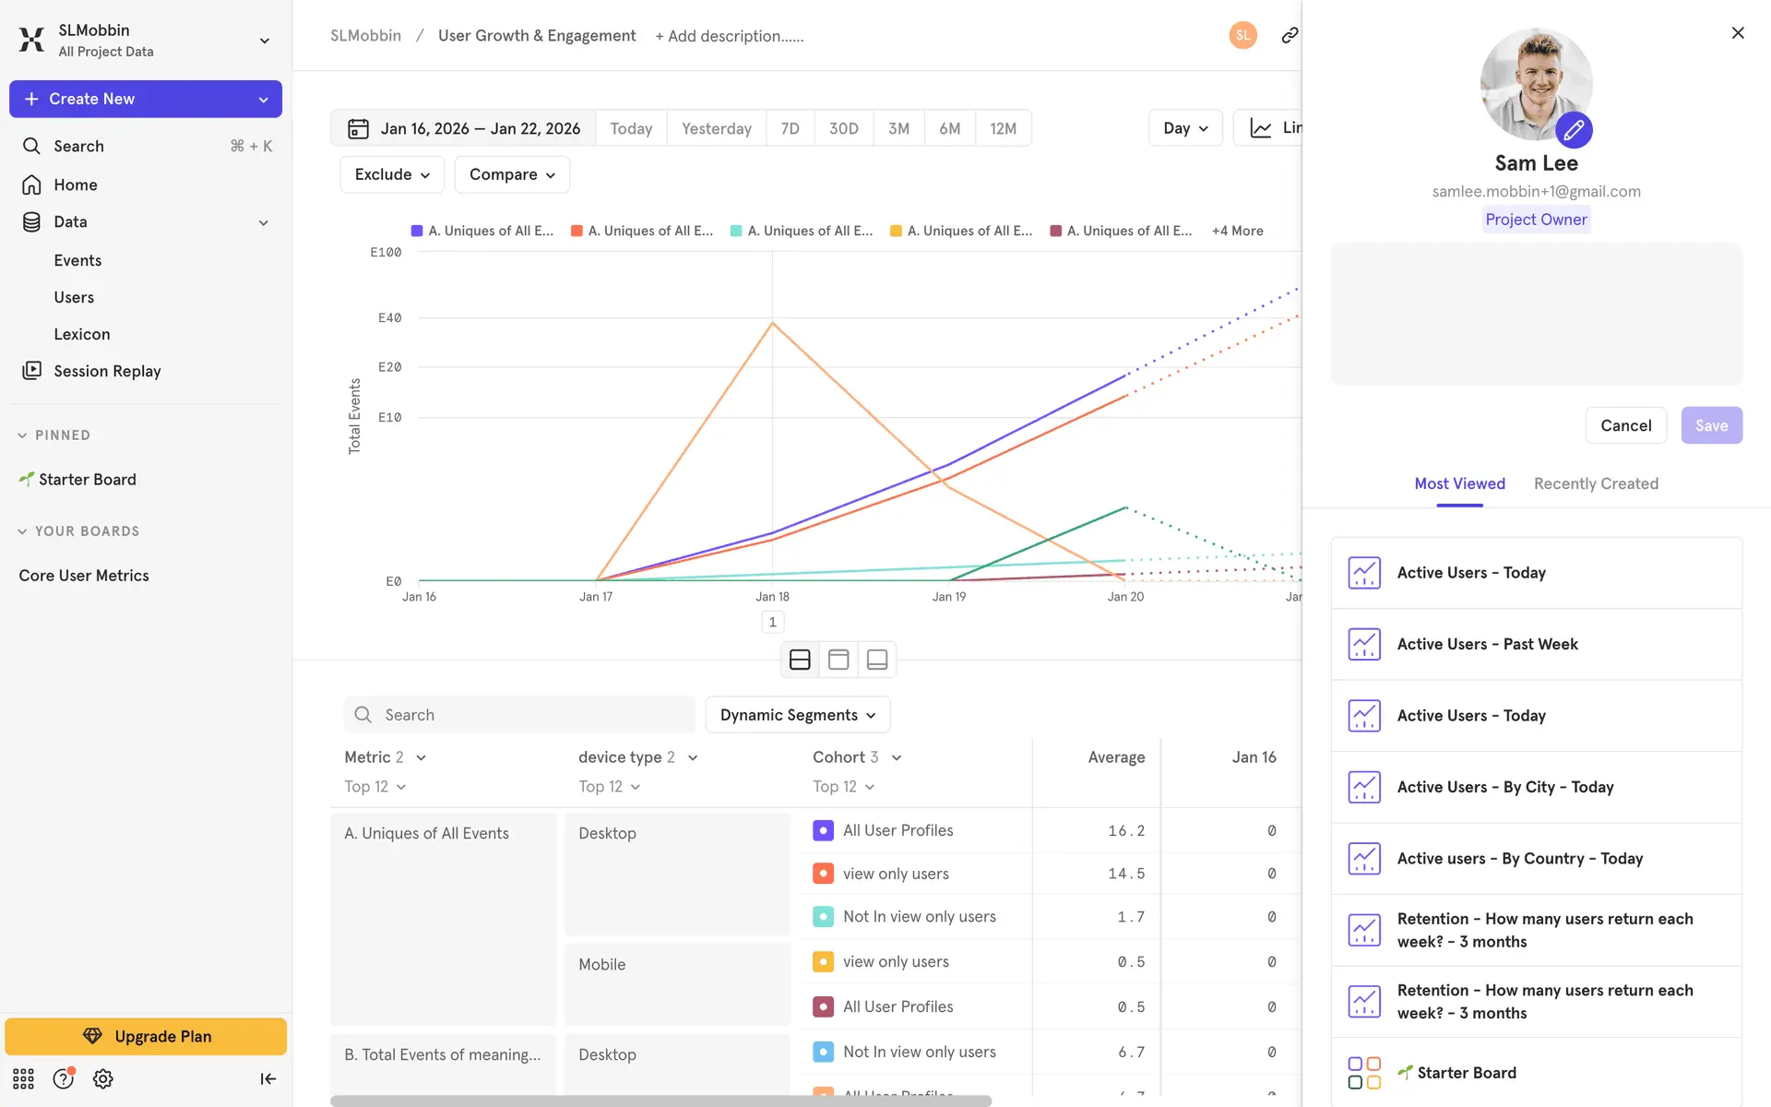Click the edit profile photo pencil icon
1771x1107 pixels.
1574,130
